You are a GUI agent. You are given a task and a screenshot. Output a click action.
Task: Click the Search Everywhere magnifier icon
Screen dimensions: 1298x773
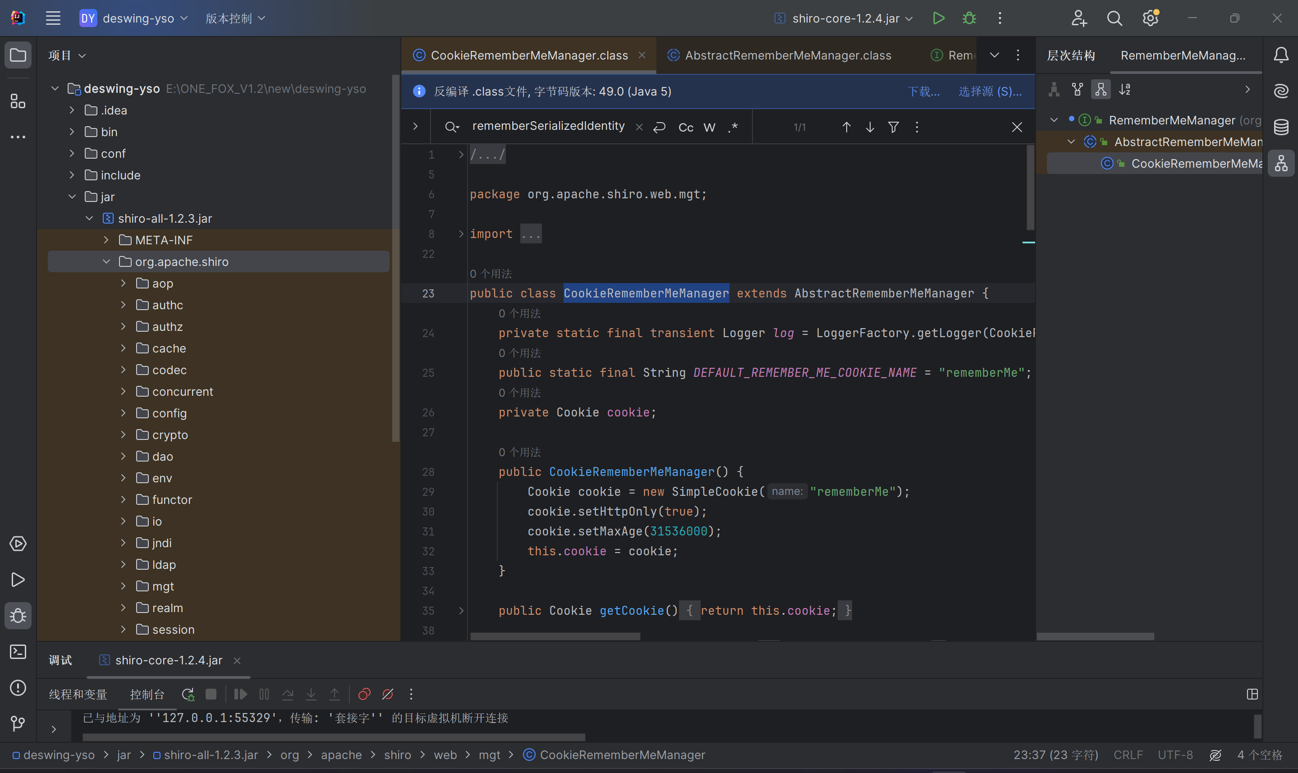point(1114,18)
